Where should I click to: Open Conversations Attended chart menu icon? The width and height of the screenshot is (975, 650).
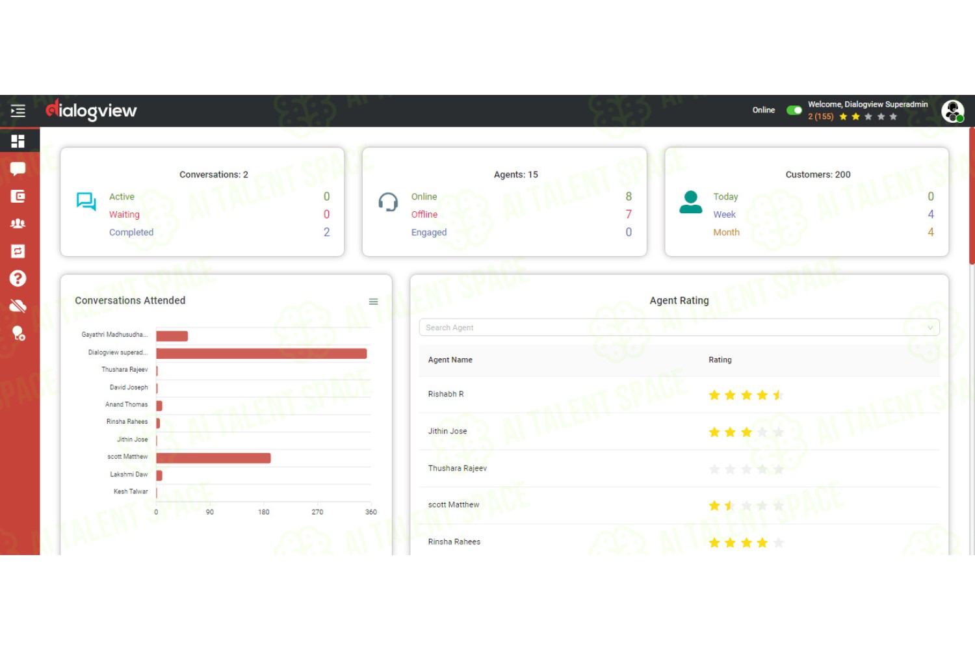tap(374, 302)
